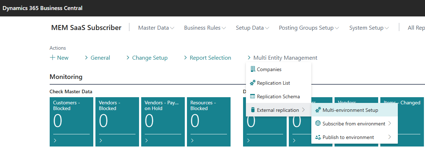Open the System Setup menu
This screenshot has height=149, width=425.
369,28
